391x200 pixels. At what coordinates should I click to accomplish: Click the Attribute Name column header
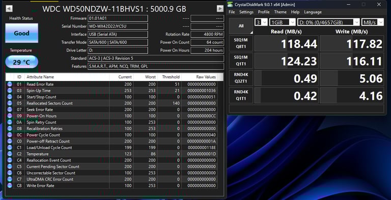[x=67, y=77]
